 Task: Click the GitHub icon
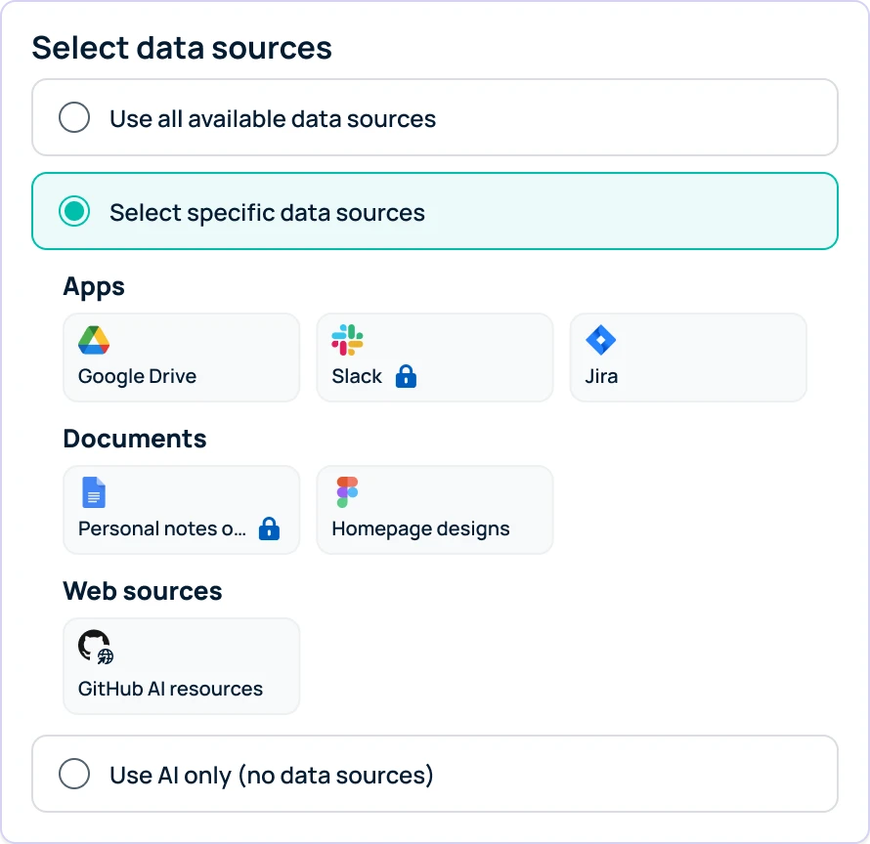point(93,645)
